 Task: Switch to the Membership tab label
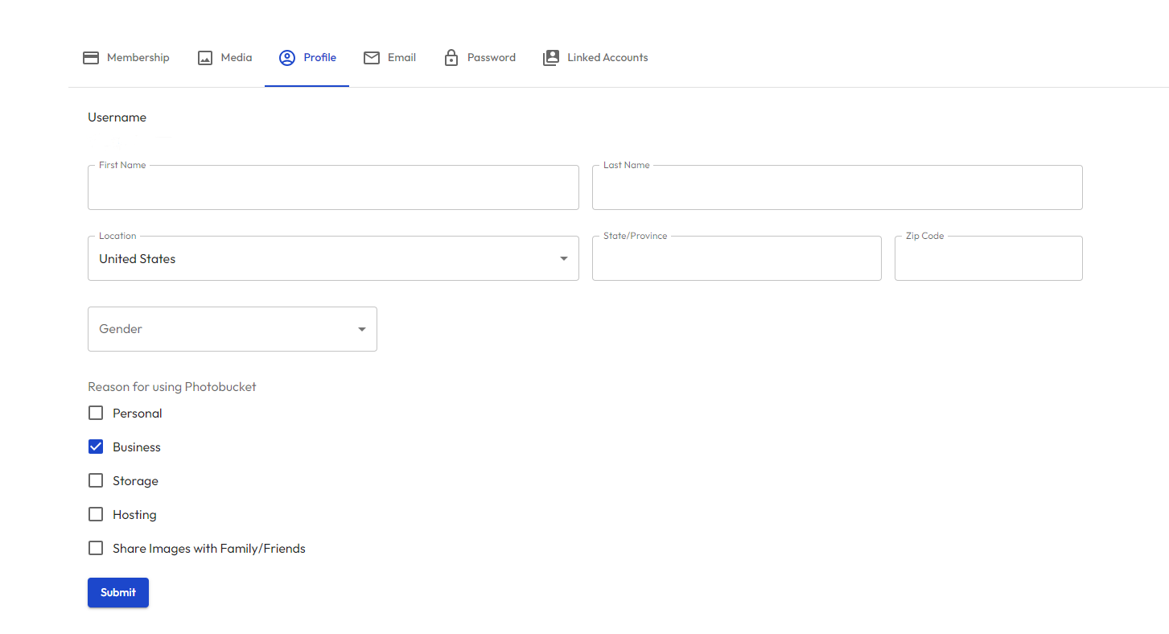pos(138,58)
